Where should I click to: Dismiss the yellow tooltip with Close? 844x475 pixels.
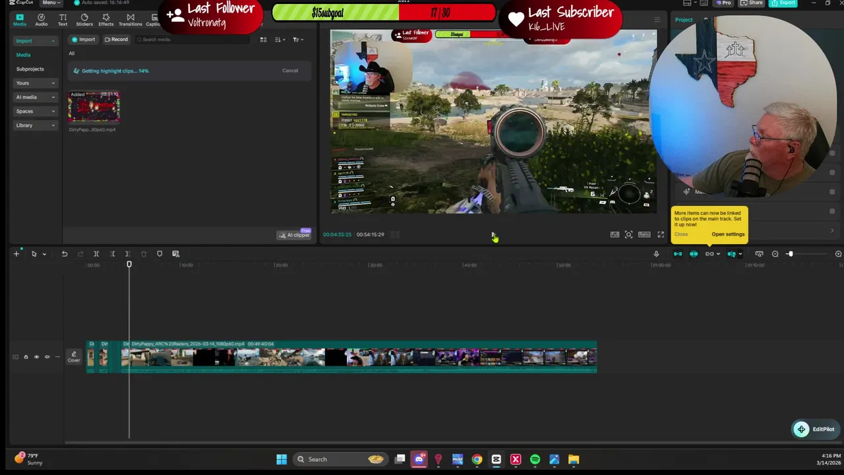[x=681, y=234]
